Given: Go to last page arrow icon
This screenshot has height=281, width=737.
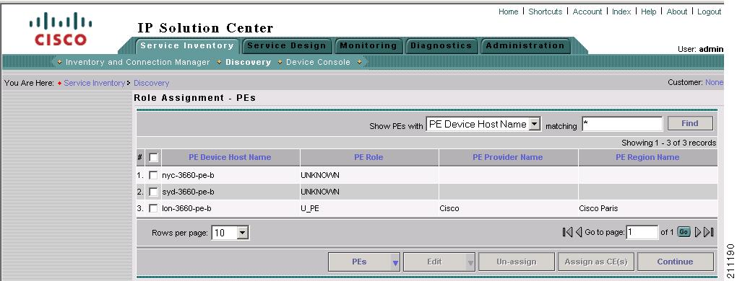Looking at the screenshot, I should pyautogui.click(x=709, y=232).
